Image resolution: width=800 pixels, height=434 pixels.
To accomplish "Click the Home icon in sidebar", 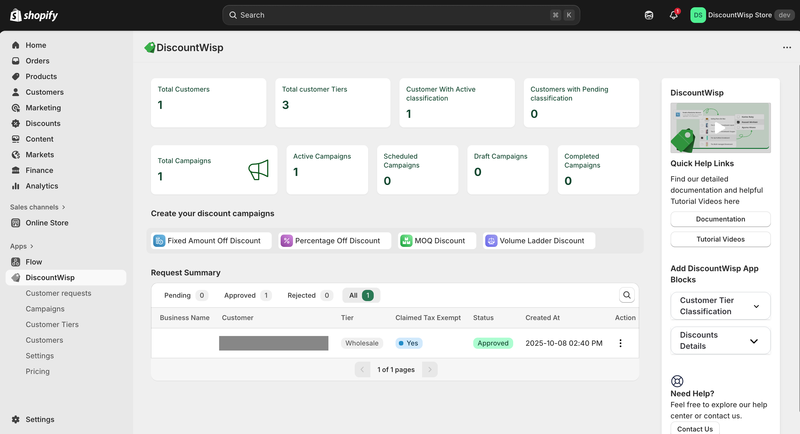I will tap(16, 45).
